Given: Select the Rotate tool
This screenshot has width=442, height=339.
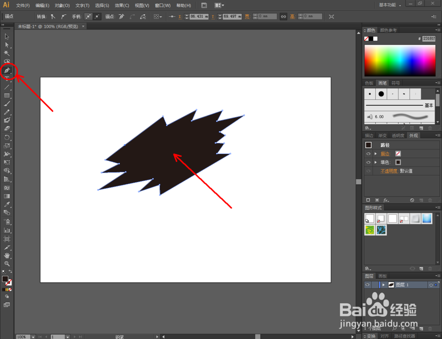Looking at the screenshot, I should coord(7,137).
